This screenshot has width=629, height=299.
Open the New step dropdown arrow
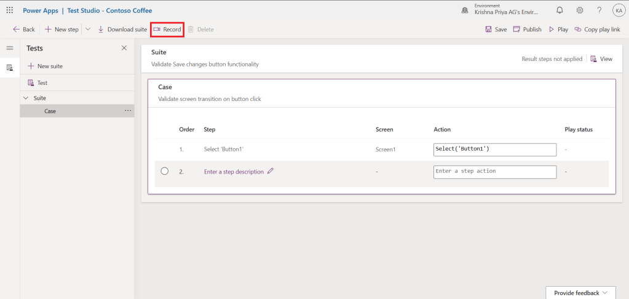(x=87, y=29)
